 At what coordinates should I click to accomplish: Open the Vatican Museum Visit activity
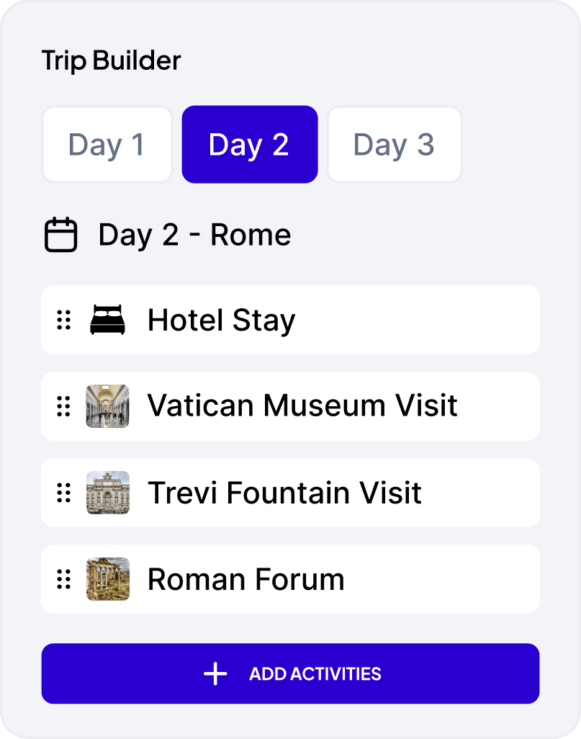click(x=302, y=406)
